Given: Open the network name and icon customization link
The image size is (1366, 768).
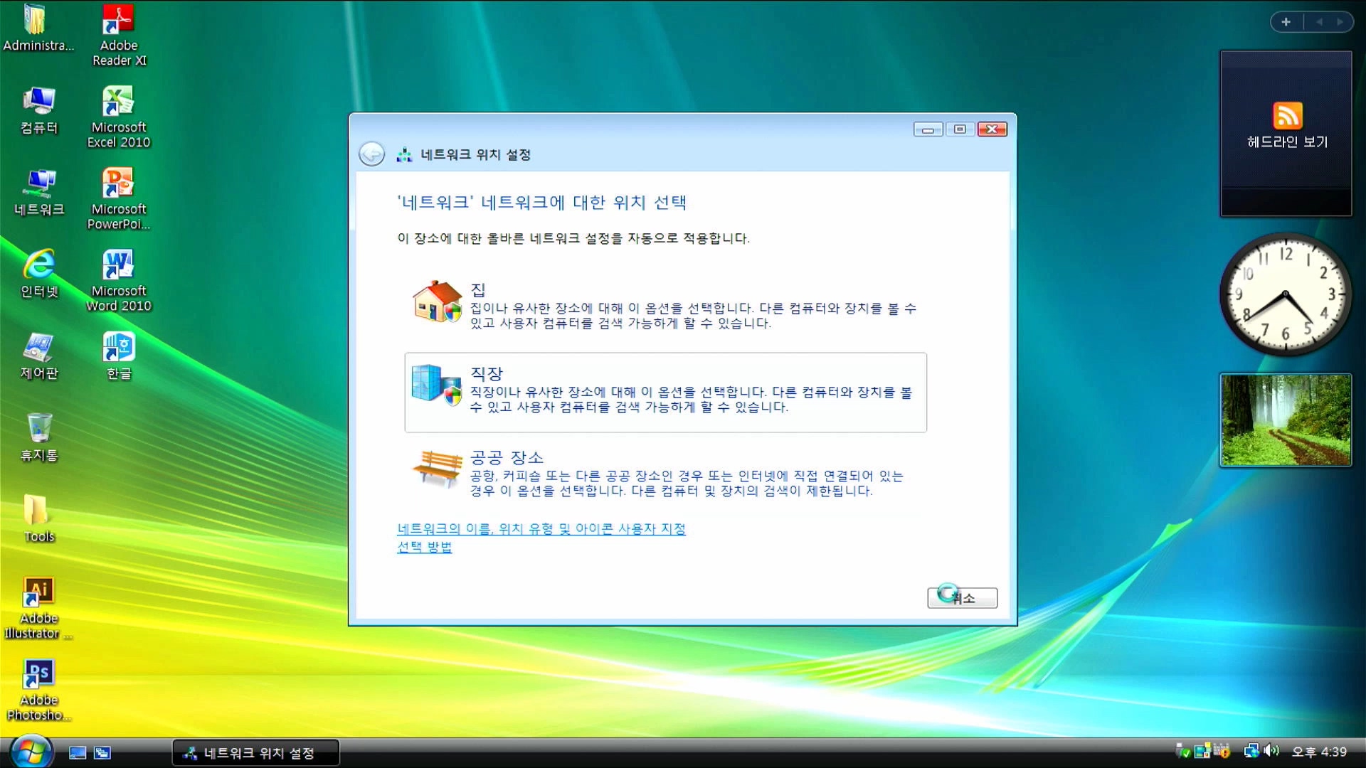Looking at the screenshot, I should [x=541, y=529].
